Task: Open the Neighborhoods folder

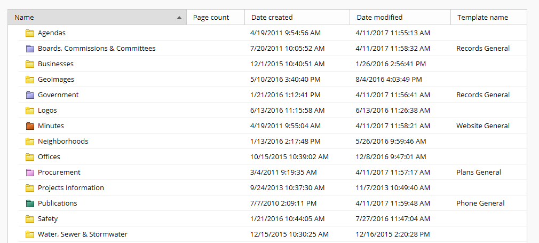Action: click(x=63, y=142)
